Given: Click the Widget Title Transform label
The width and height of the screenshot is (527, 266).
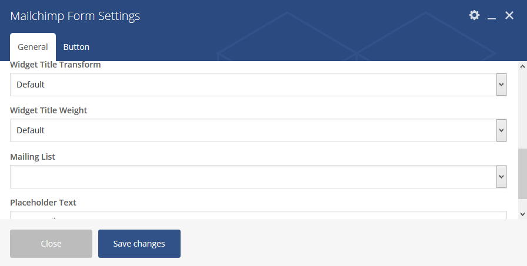Looking at the screenshot, I should (x=55, y=65).
